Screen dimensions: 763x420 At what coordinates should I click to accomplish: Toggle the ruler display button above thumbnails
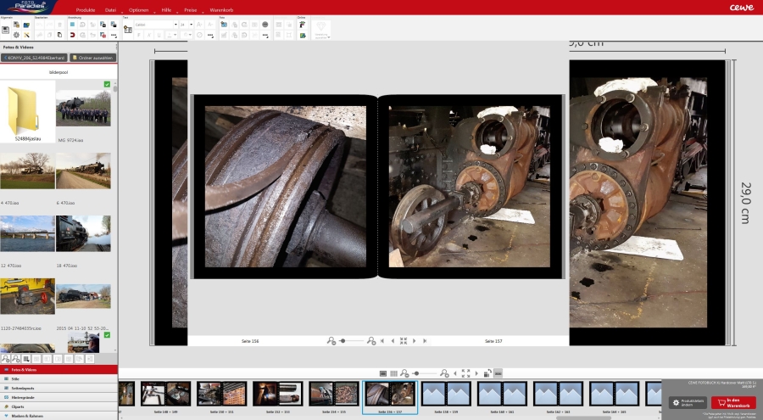point(498,373)
